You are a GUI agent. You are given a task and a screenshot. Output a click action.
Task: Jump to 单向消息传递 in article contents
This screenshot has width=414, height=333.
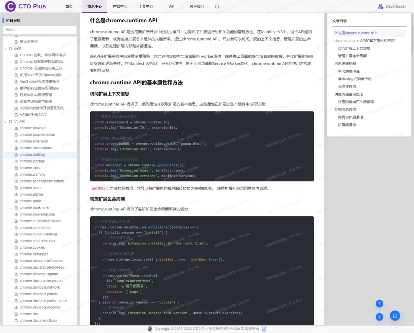(x=349, y=71)
